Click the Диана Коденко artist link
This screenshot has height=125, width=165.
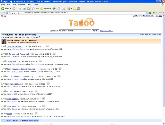click(17, 72)
